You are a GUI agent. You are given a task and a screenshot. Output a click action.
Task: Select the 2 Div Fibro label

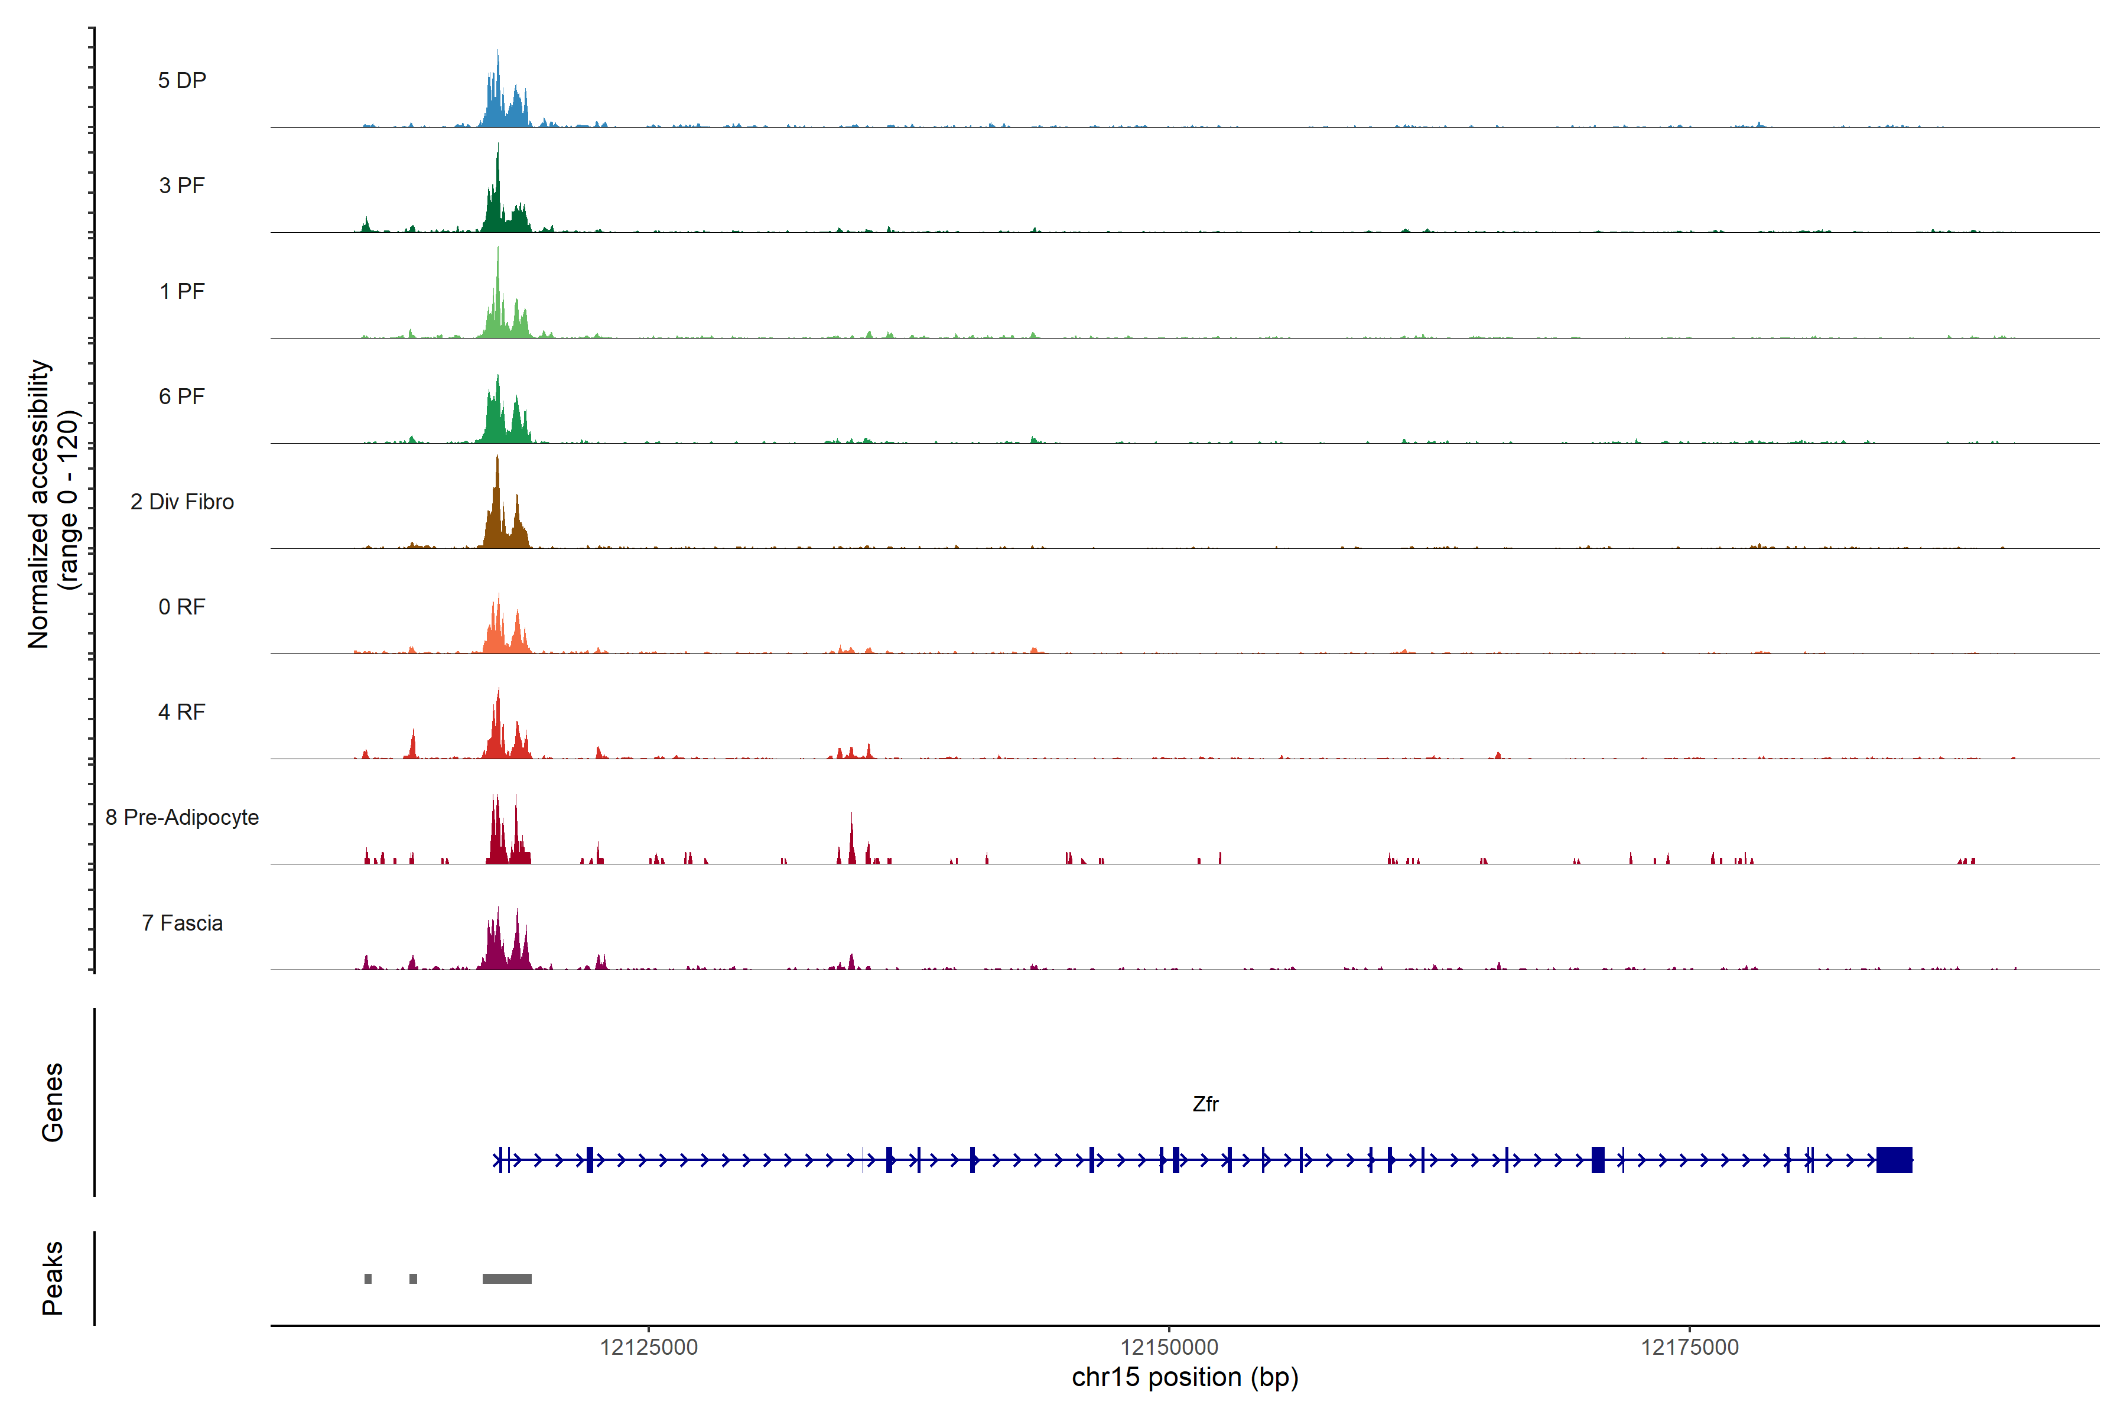click(182, 502)
